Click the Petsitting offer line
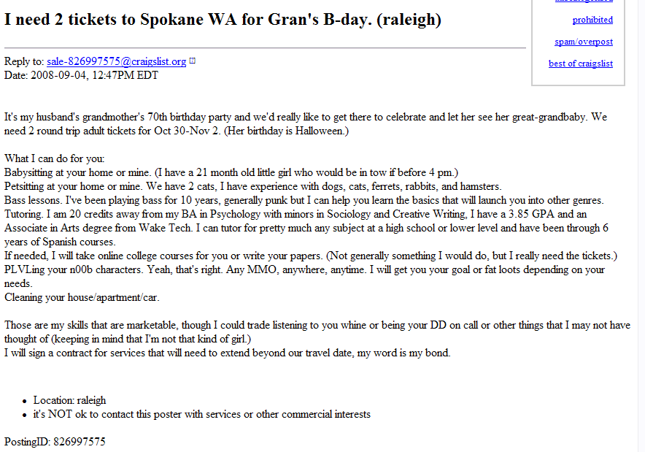 click(253, 186)
